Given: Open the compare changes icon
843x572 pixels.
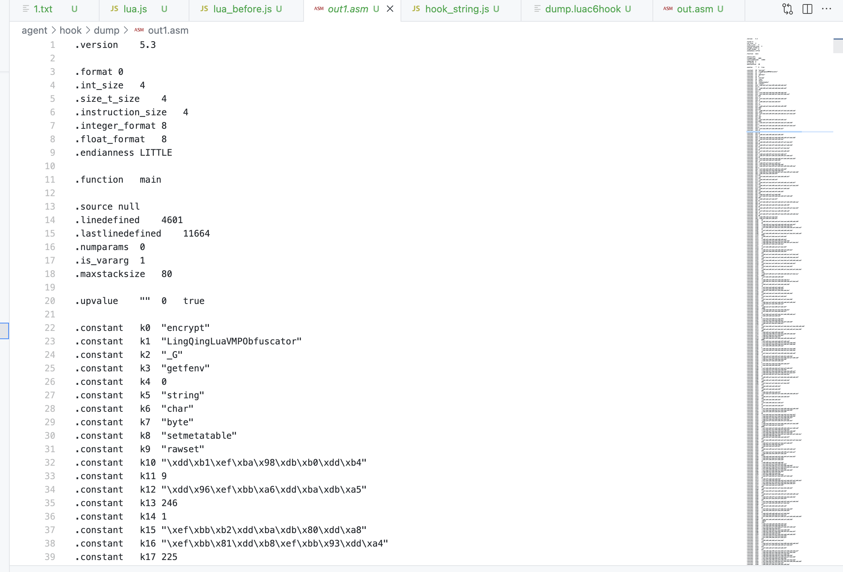Looking at the screenshot, I should (787, 9).
